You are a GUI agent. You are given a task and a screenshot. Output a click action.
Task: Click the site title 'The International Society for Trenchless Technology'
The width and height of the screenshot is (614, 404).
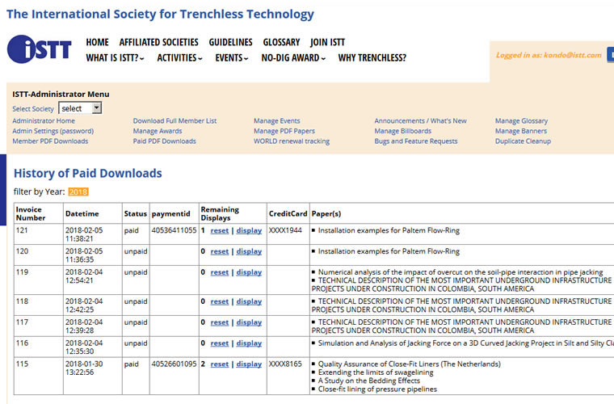[160, 14]
